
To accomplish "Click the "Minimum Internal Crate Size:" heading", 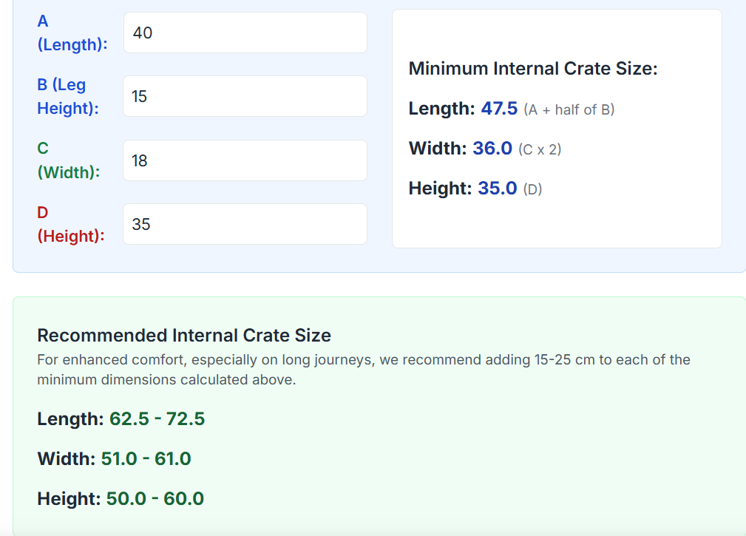I will click(533, 69).
